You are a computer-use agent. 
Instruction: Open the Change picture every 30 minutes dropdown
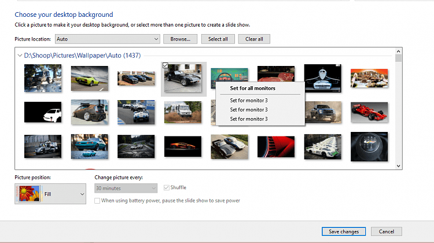click(126, 188)
